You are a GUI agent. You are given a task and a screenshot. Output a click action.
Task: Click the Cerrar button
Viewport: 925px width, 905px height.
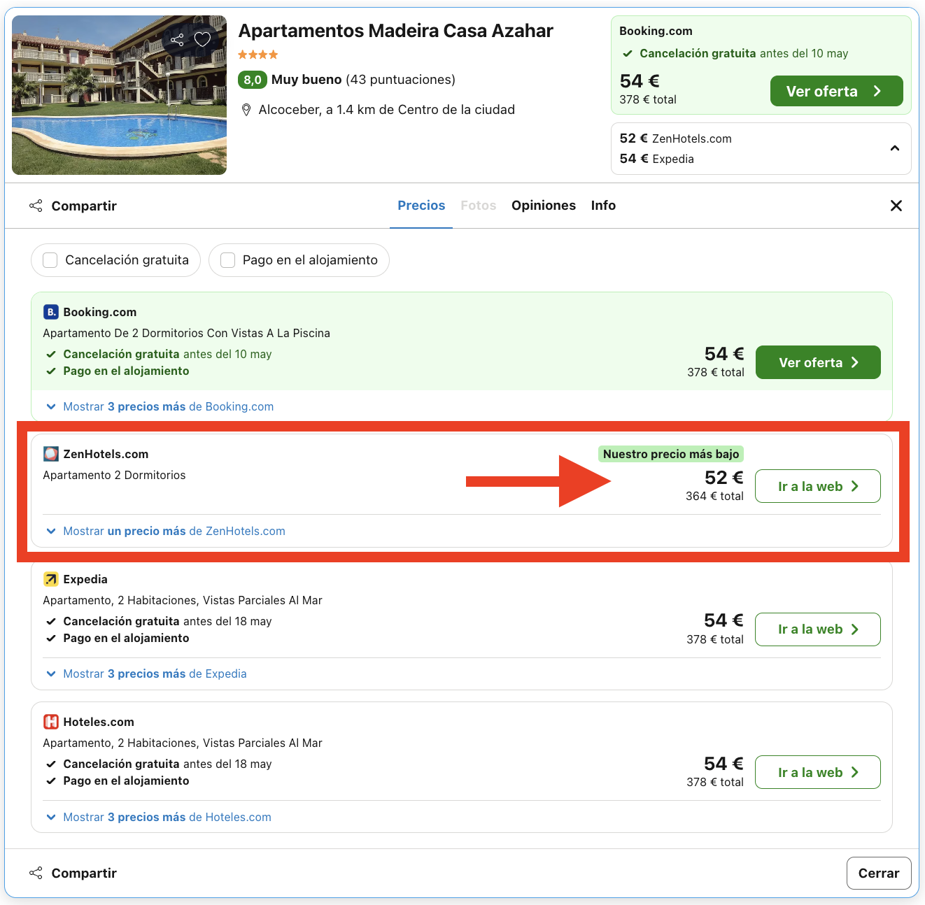pos(878,873)
